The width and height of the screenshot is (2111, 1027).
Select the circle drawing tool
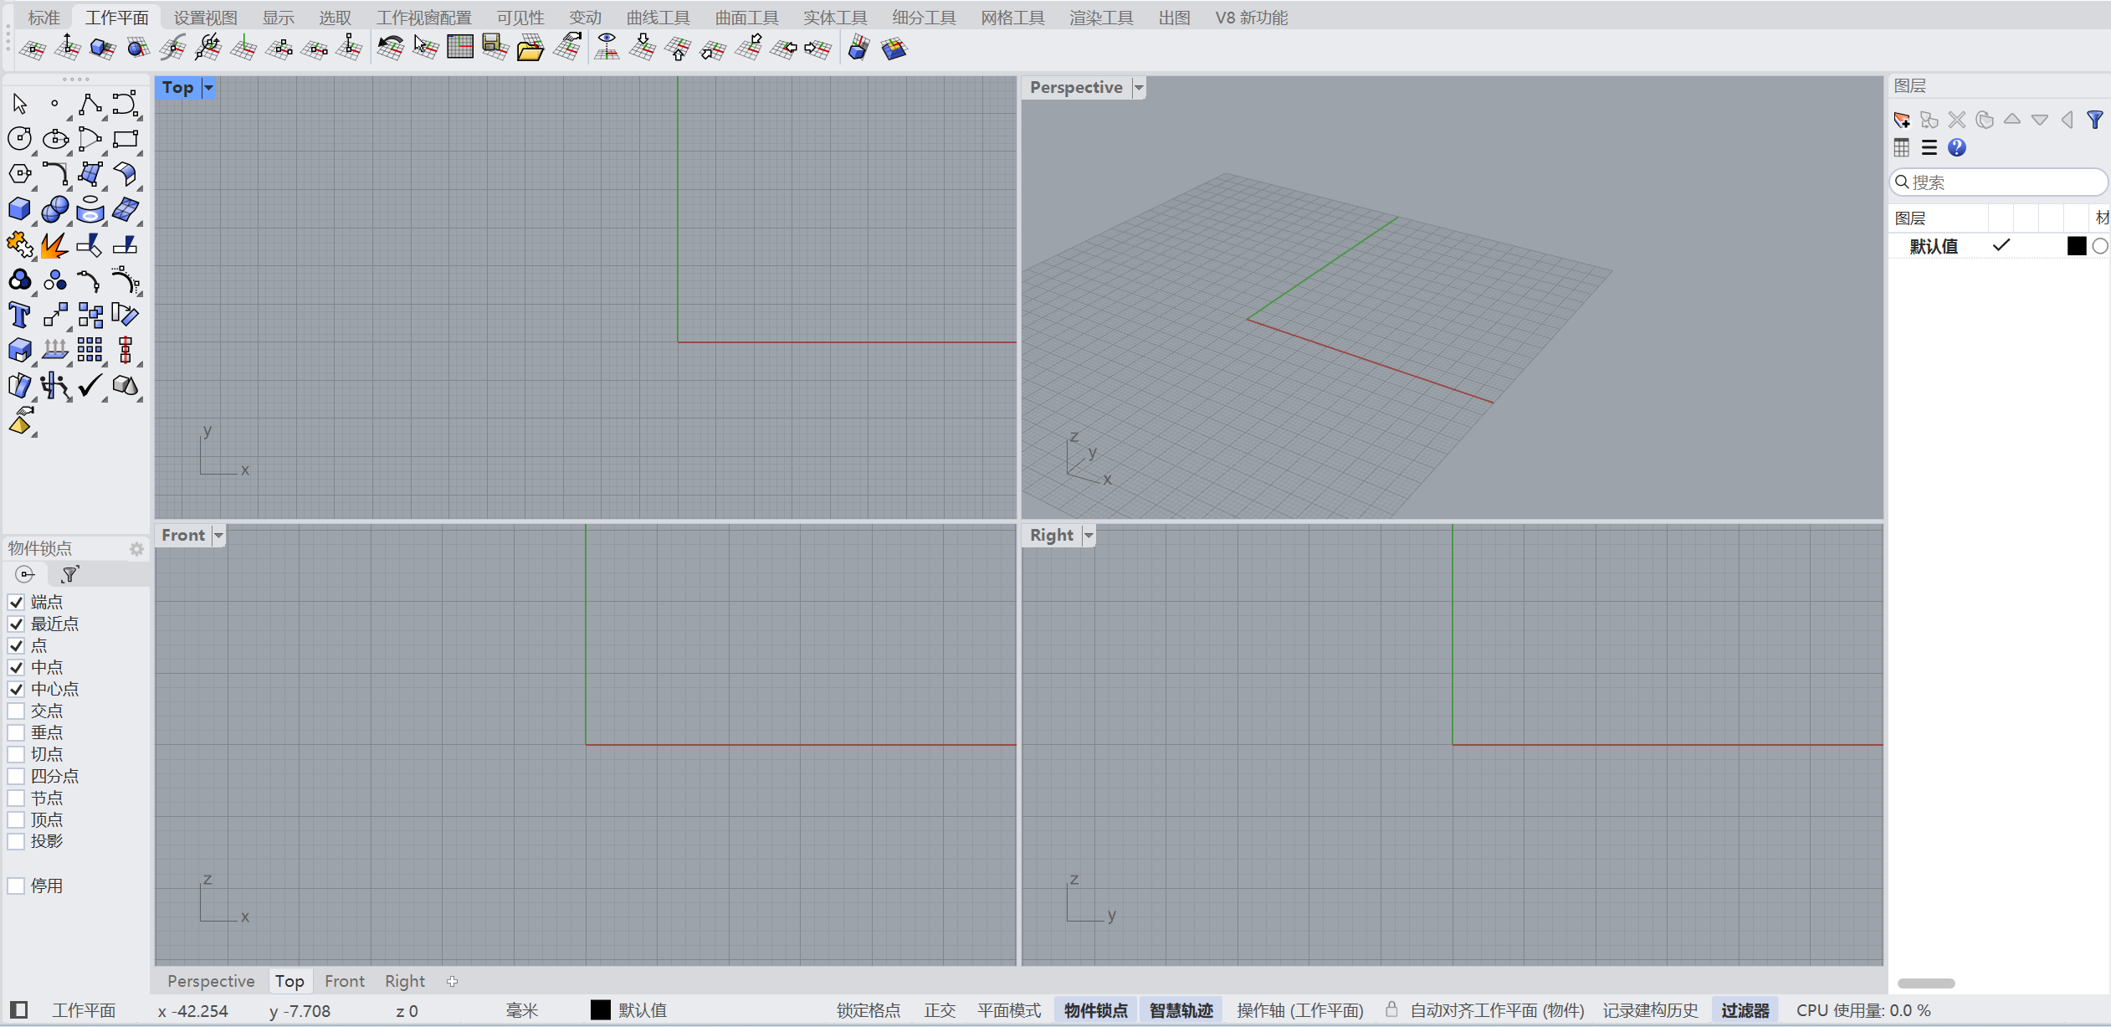(x=20, y=139)
